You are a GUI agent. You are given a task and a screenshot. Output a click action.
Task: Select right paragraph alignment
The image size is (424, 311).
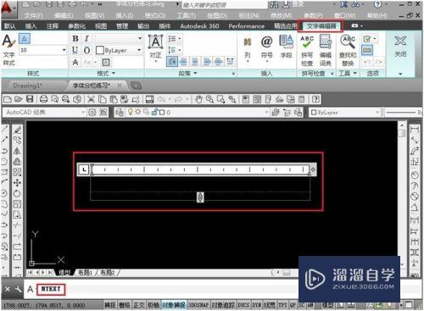(207, 62)
